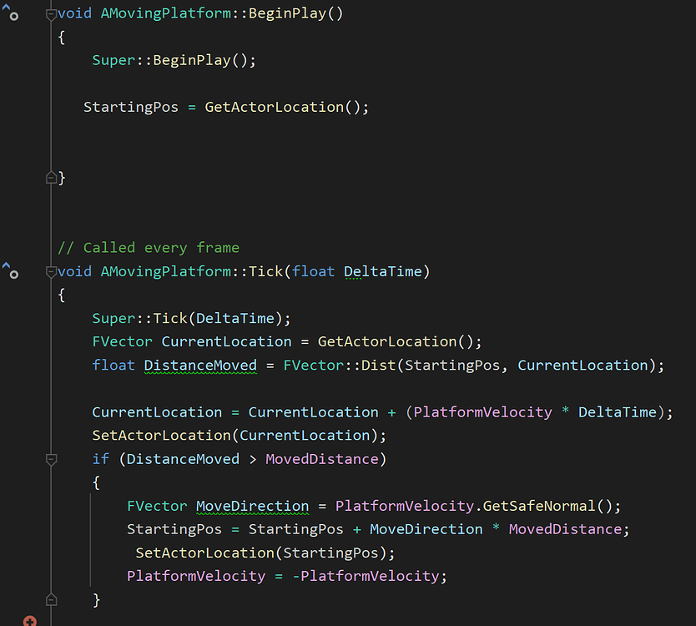Click the DeltaTime parameter in the Tick signature
Screen dimensions: 696x626
(x=383, y=271)
